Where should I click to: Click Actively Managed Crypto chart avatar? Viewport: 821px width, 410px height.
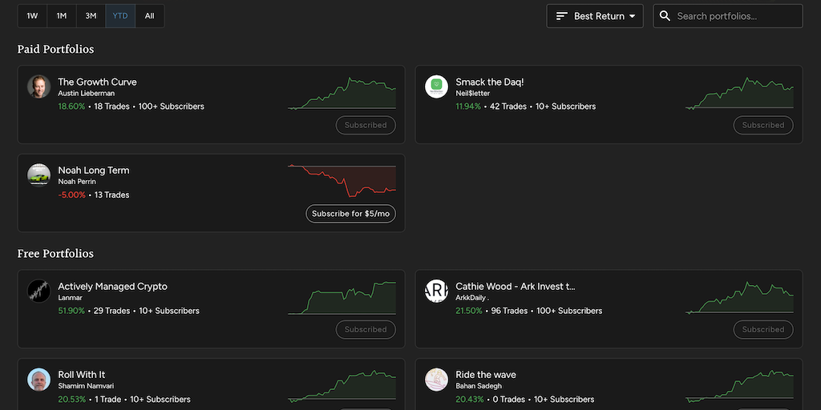38,291
